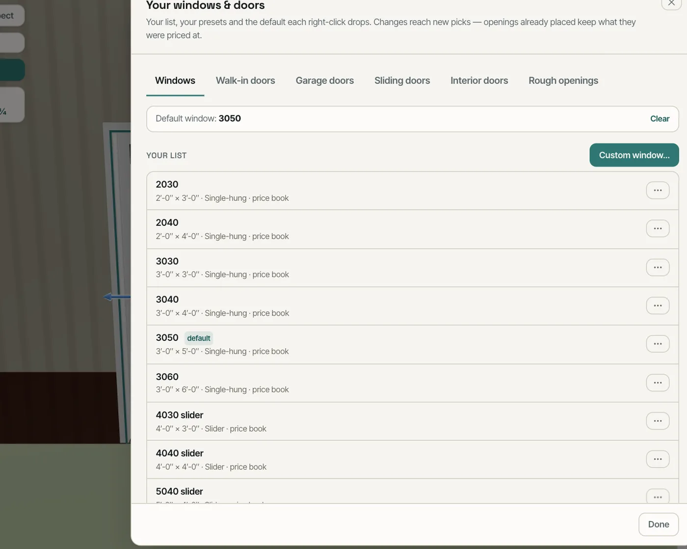Open the more options menu for 3060
The image size is (687, 549).
point(658,383)
